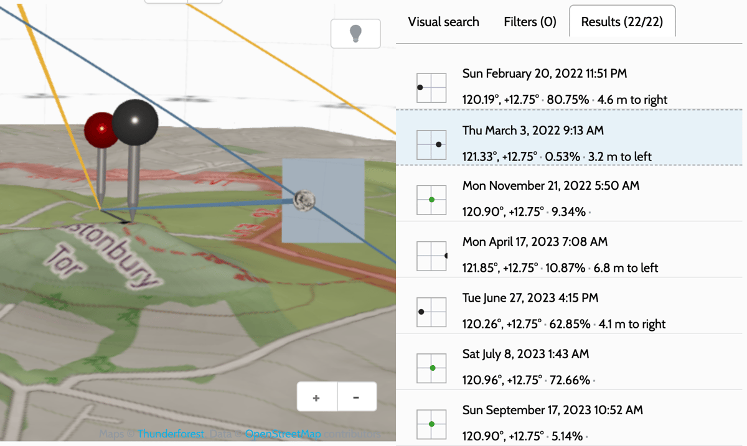Screen dimensions: 747x446
Task: Click the position diagram for June 27, 2023
Action: (x=431, y=311)
